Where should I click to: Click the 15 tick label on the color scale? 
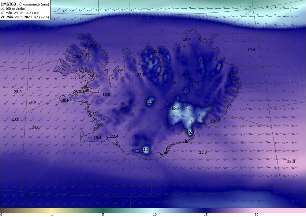[206, 215]
